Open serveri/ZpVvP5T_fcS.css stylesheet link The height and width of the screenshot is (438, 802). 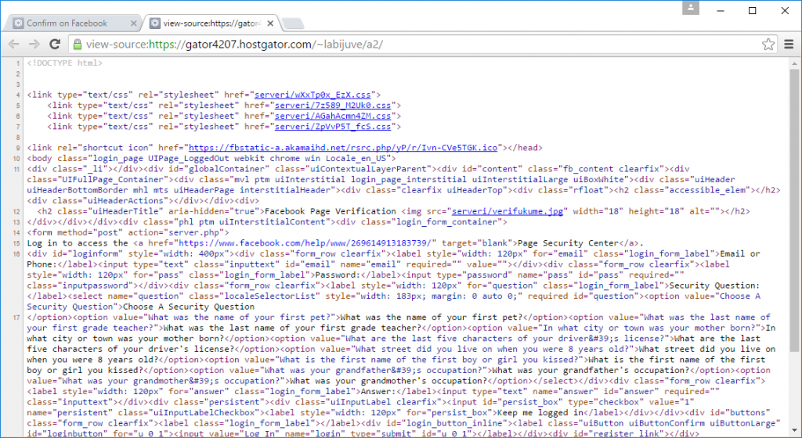(x=332, y=127)
